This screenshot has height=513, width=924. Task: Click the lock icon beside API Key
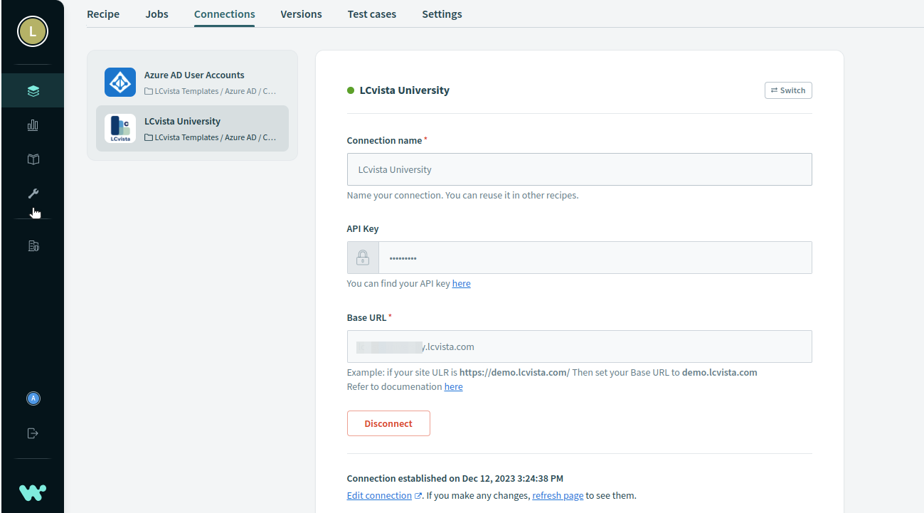363,258
